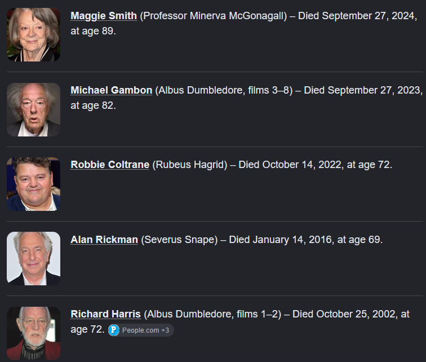Click the Albus Dumbledore films 3–8 text
Viewport: 426px width, 362px height.
(x=224, y=90)
